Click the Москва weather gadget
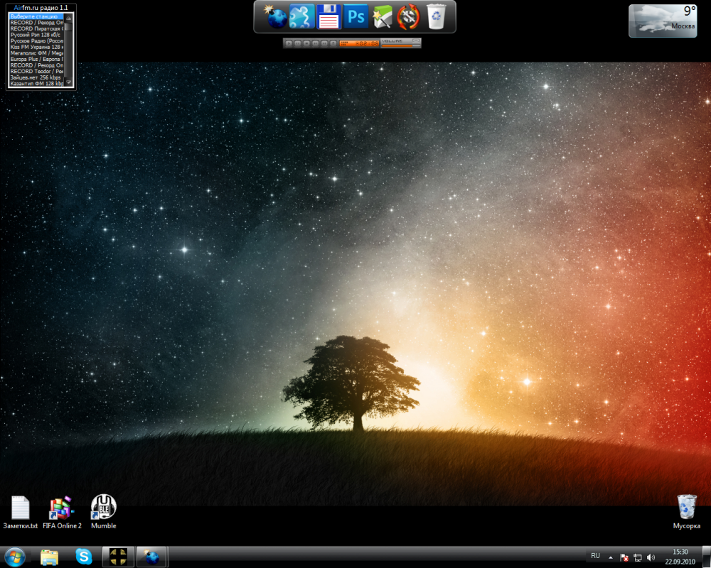The width and height of the screenshot is (711, 568). click(x=663, y=21)
